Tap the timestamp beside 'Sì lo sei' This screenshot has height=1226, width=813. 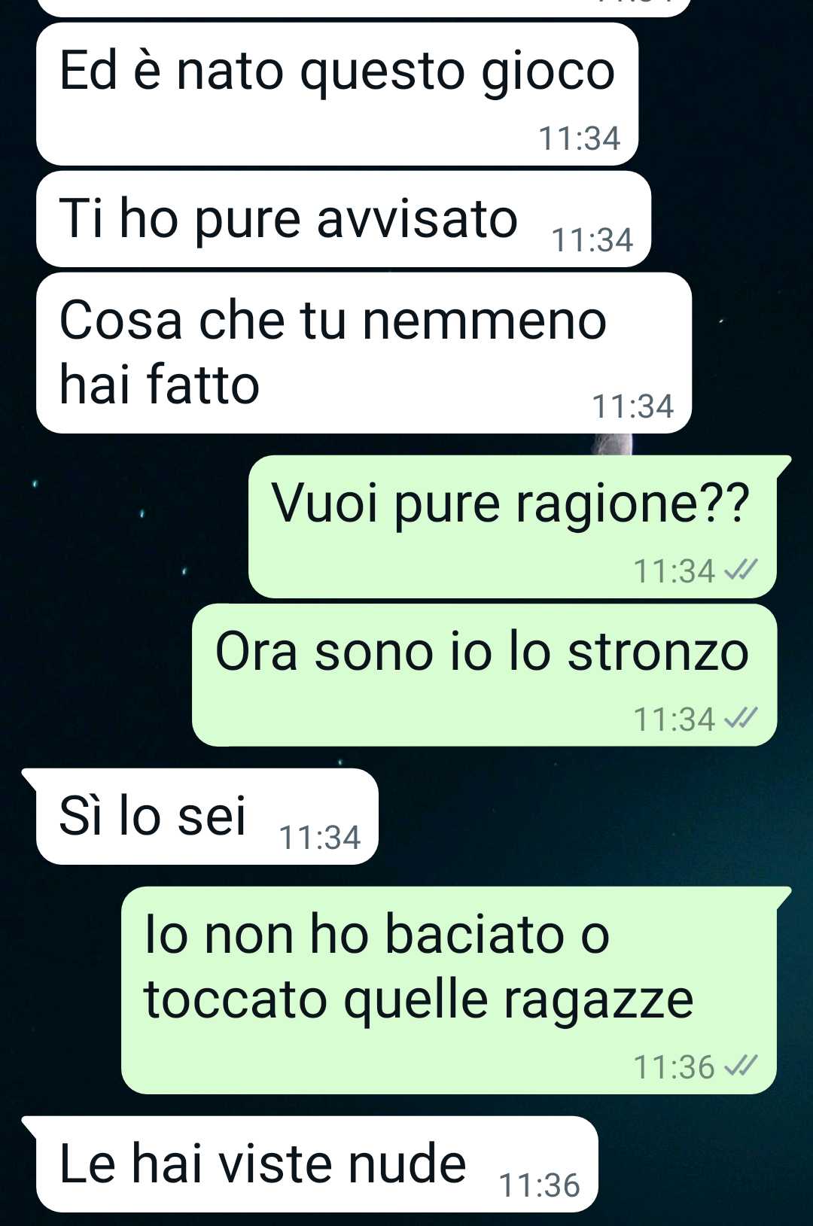pyautogui.click(x=320, y=838)
